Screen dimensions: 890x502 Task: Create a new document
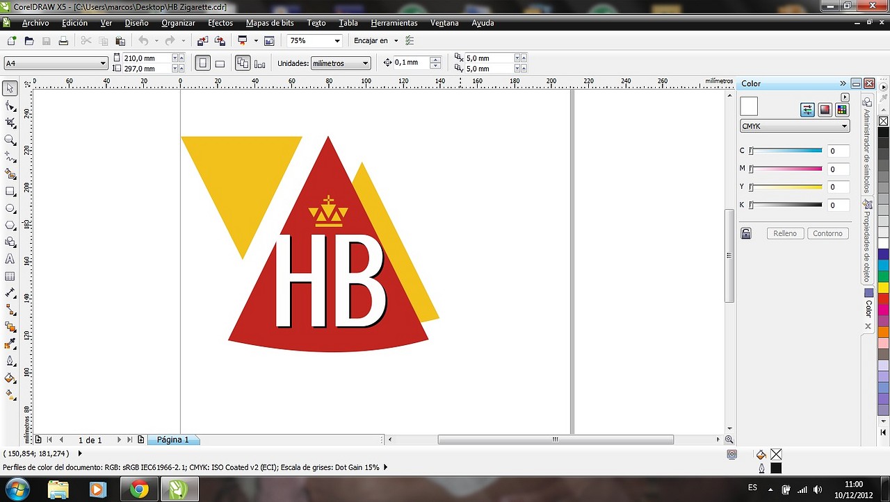(x=12, y=41)
